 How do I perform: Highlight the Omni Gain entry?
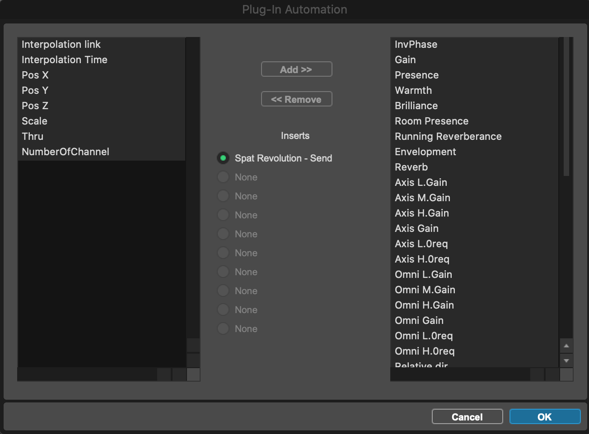tap(419, 320)
